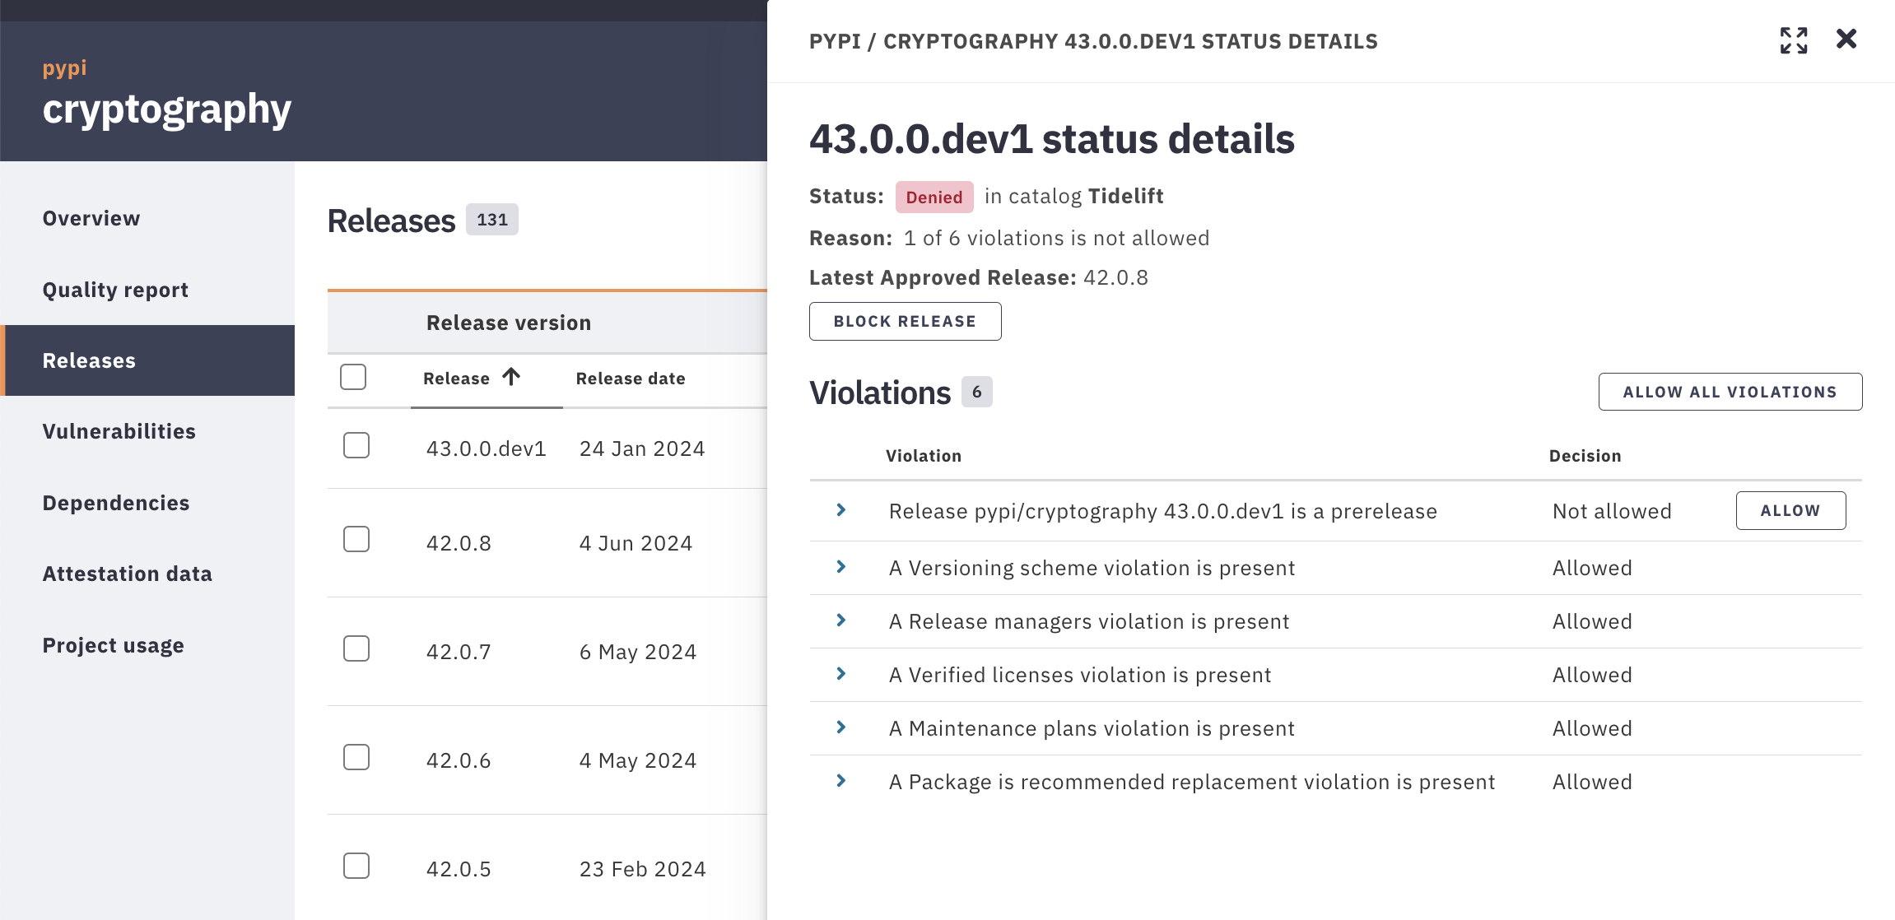Click the Releases count badge 131

click(492, 220)
